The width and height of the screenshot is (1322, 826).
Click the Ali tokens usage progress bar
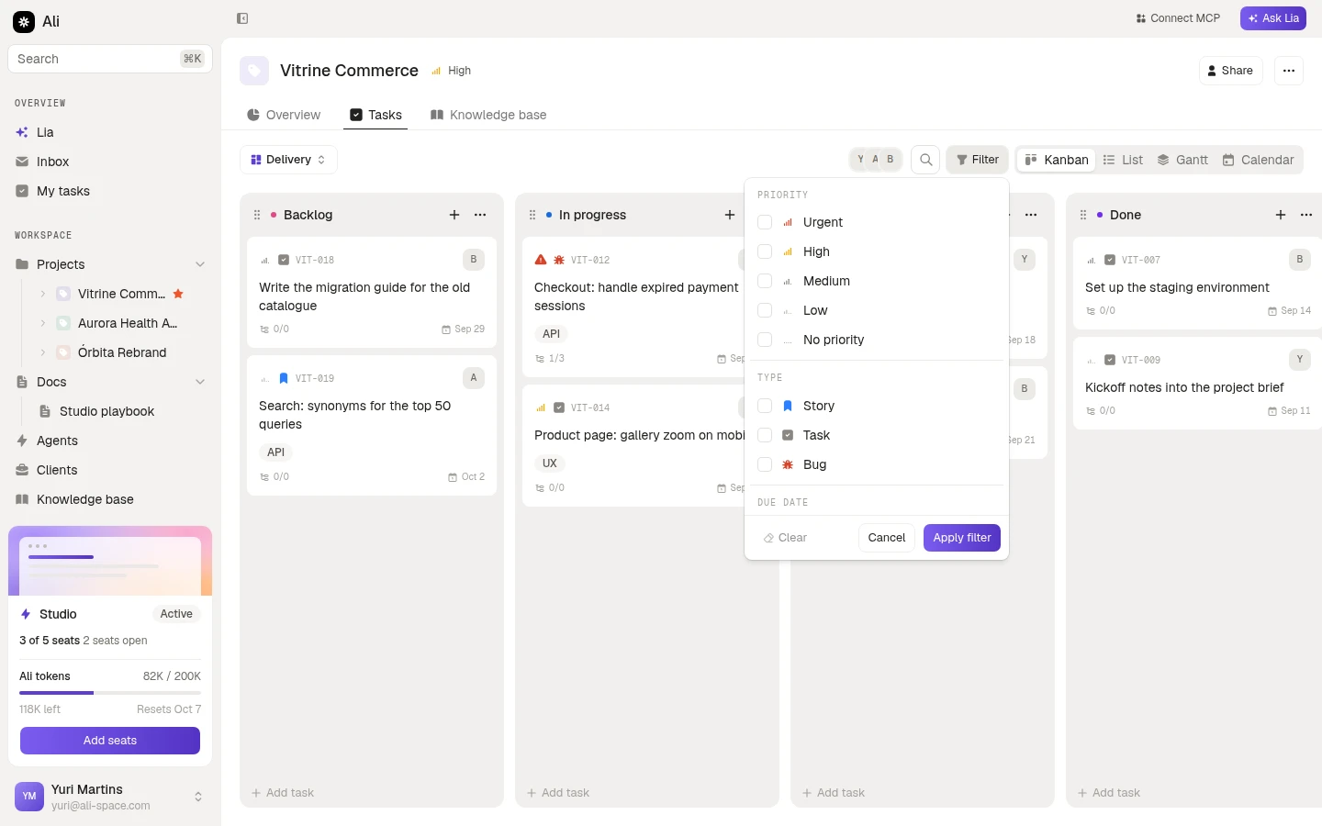point(110,693)
